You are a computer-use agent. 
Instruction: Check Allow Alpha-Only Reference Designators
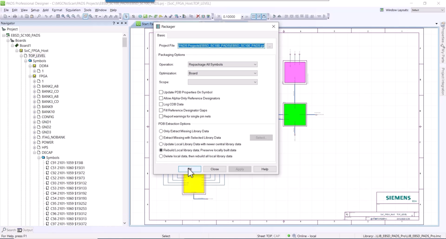click(x=161, y=98)
